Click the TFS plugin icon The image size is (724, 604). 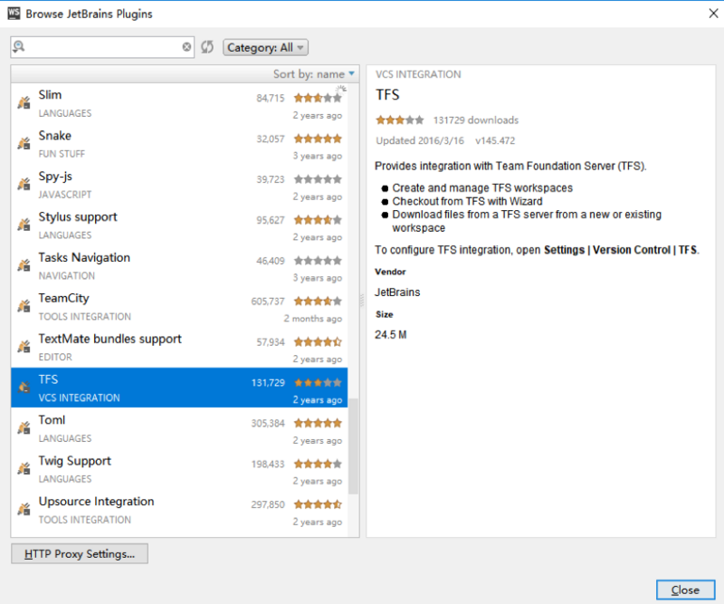pos(24,388)
